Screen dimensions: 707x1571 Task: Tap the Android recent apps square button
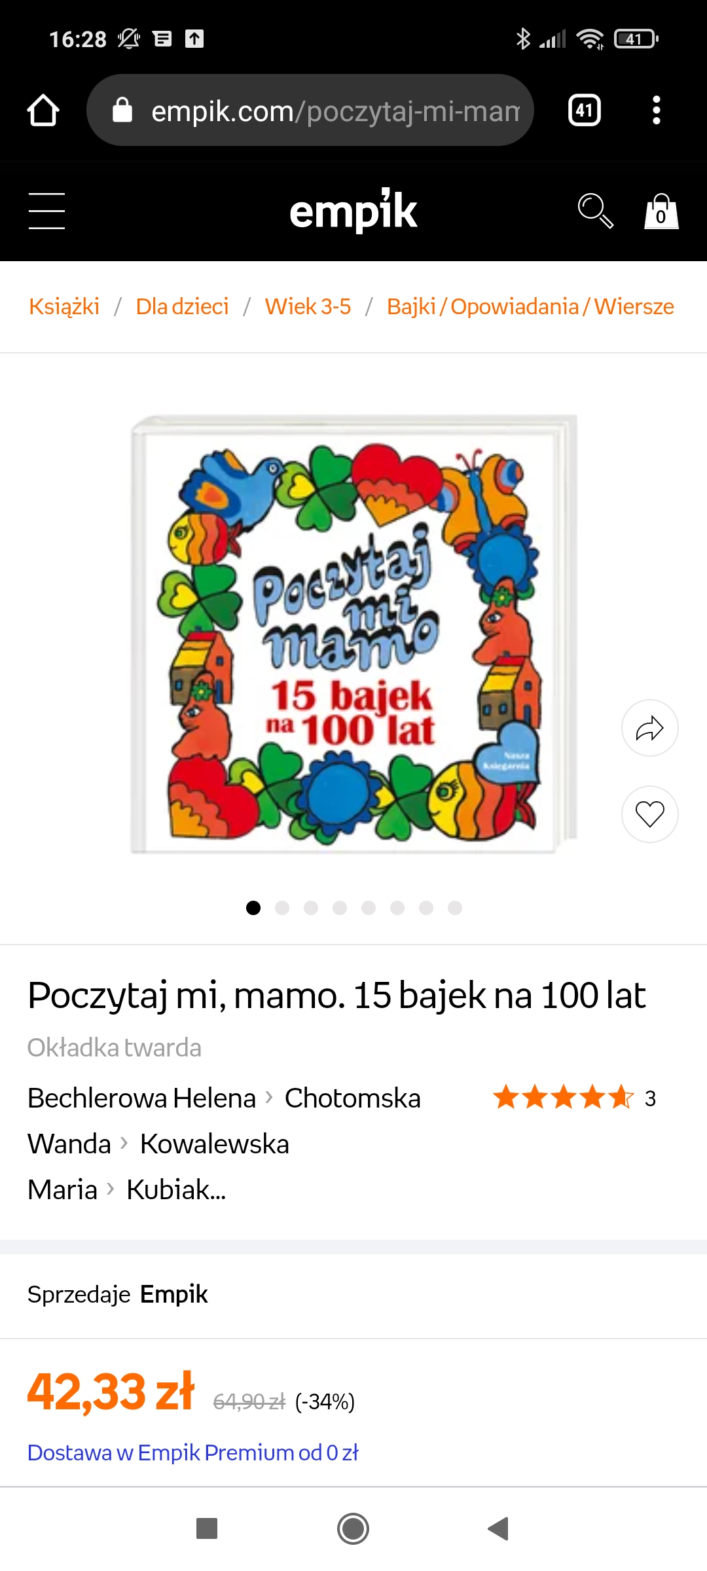[207, 1528]
